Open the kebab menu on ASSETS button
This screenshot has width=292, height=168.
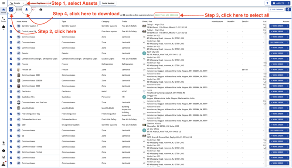pyautogui.click(x=289, y=3)
